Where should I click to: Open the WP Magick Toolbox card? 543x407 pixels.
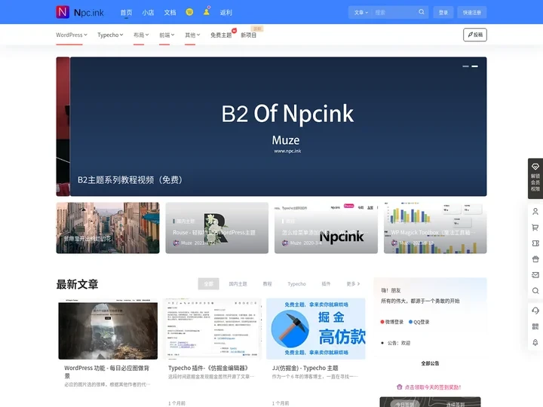[435, 228]
